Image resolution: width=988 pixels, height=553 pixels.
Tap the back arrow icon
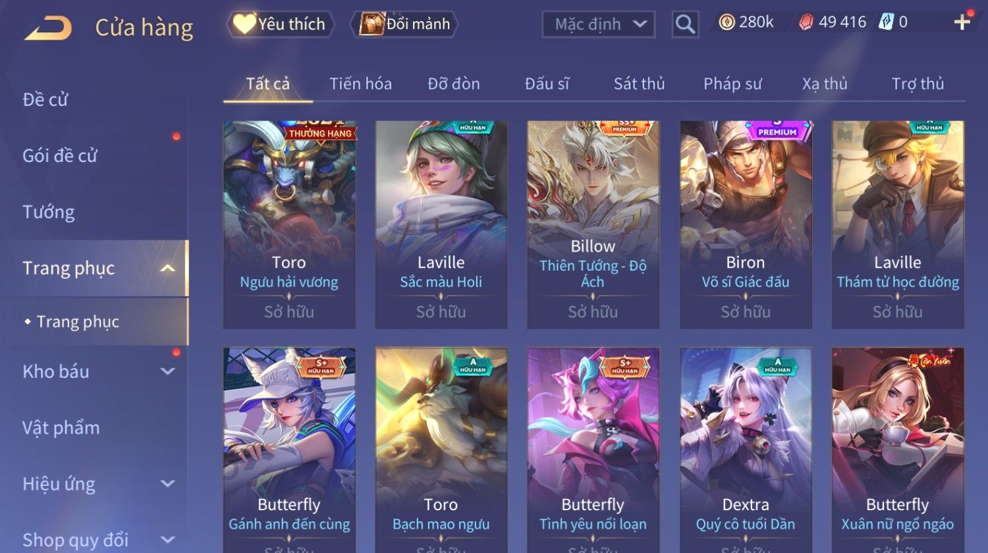coord(48,28)
